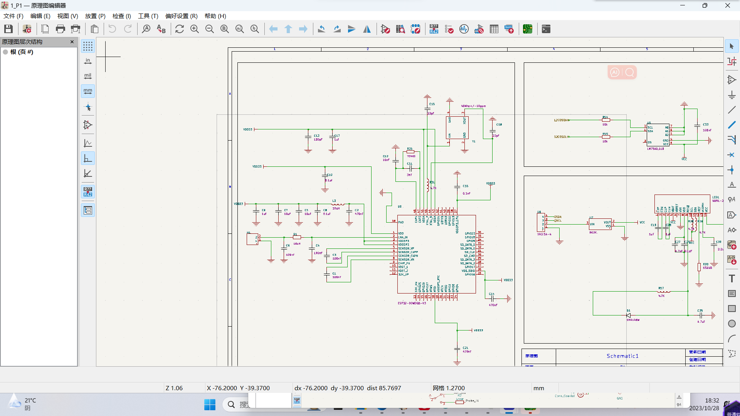Close the 原理图层次结构 panel
The image size is (740, 416).
coord(72,42)
